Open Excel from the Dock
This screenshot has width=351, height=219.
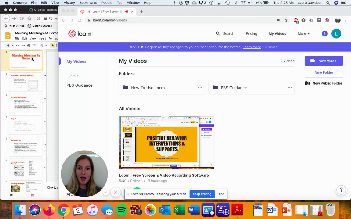coord(179,210)
